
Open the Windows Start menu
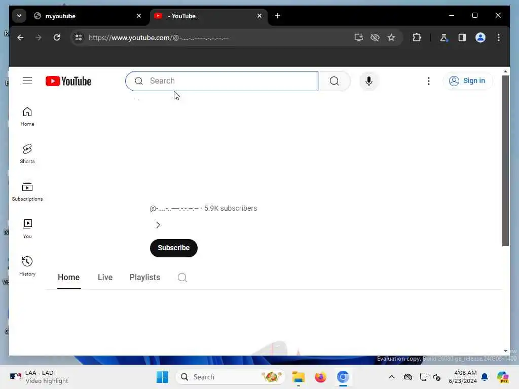click(162, 377)
